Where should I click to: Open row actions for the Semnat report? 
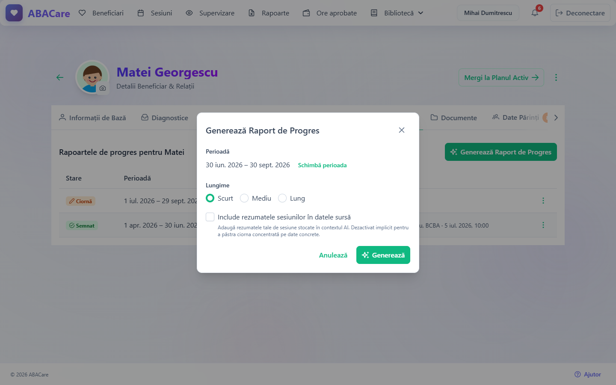(543, 225)
